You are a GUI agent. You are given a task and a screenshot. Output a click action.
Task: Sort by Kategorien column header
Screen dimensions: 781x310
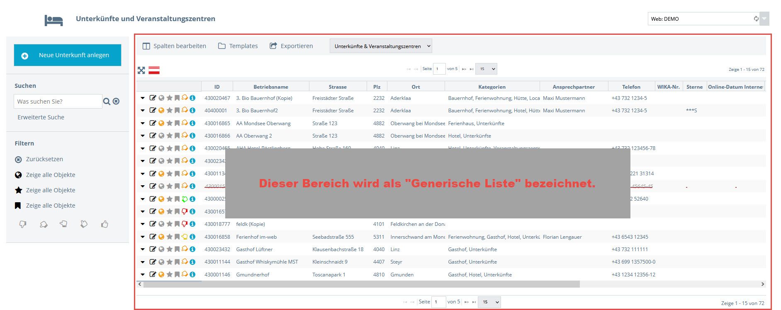[492, 87]
